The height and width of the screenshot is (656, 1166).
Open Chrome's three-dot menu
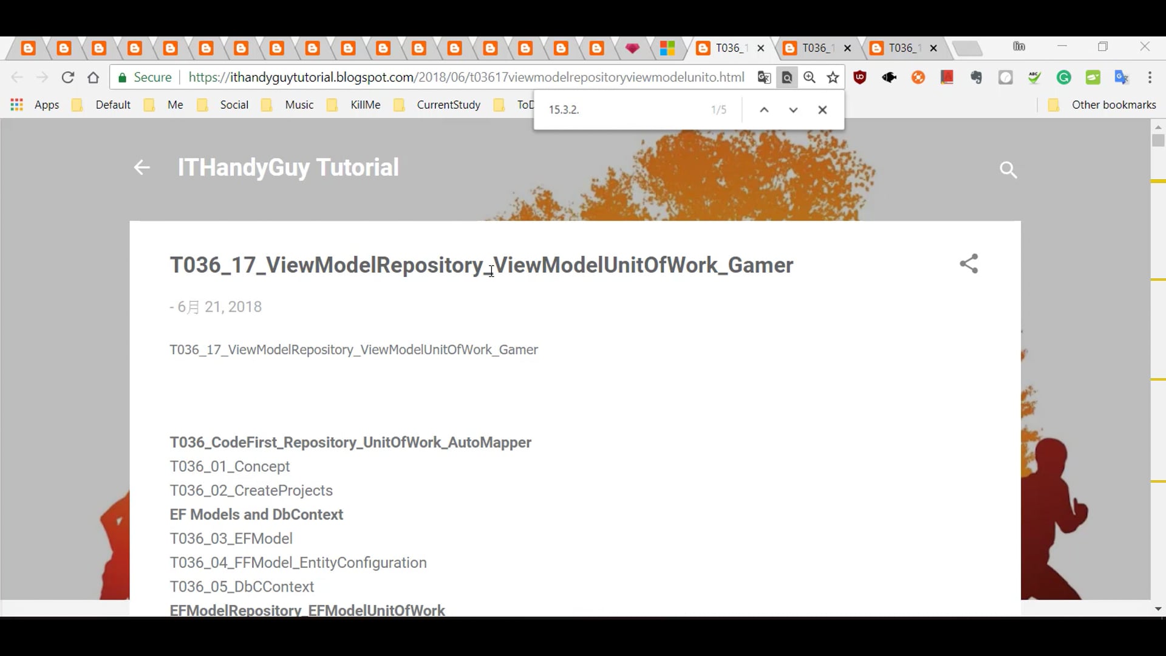click(x=1150, y=77)
